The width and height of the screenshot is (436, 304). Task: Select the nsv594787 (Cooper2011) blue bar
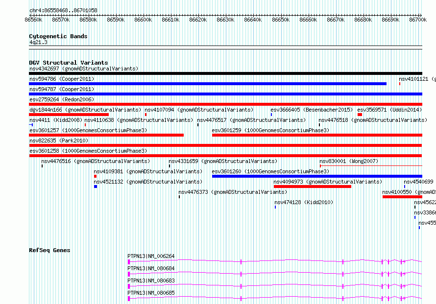225,94
